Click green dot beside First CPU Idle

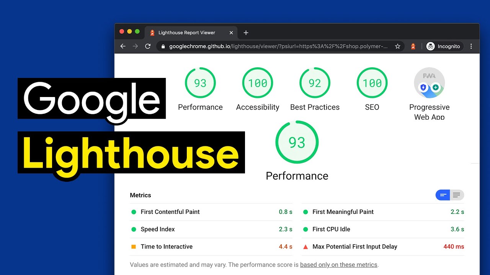point(305,229)
